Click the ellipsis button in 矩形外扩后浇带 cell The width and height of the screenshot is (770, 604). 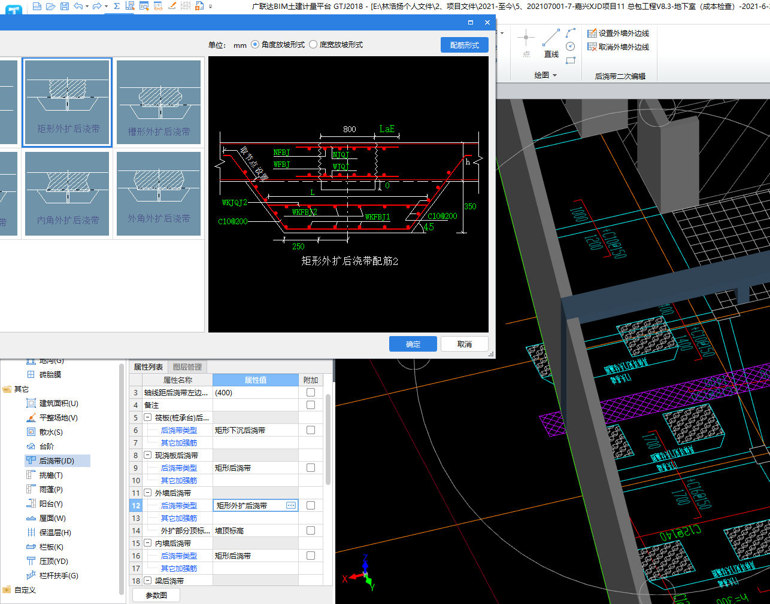point(291,506)
